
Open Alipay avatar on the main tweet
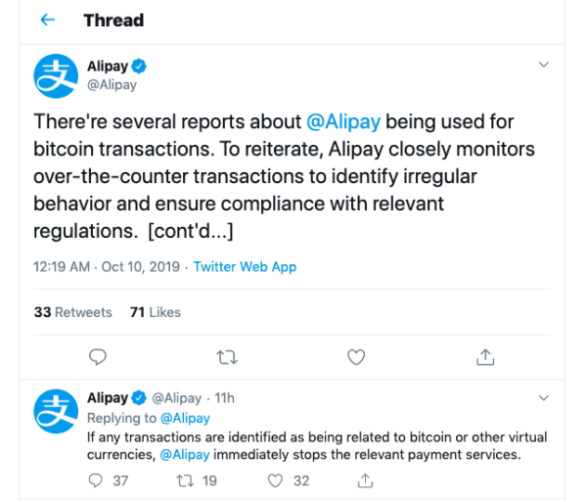pyautogui.click(x=56, y=75)
